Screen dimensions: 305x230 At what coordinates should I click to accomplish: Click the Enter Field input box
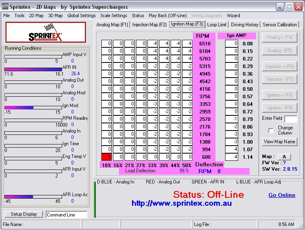291,119
